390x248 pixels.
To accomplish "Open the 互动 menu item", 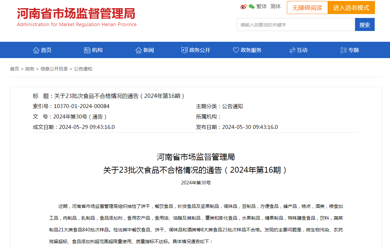I will tap(298, 50).
